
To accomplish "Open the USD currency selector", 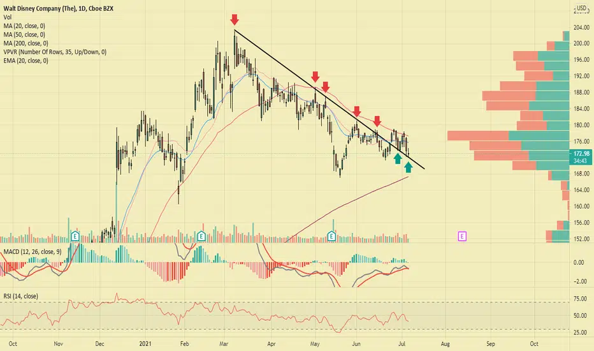I will pos(581,8).
